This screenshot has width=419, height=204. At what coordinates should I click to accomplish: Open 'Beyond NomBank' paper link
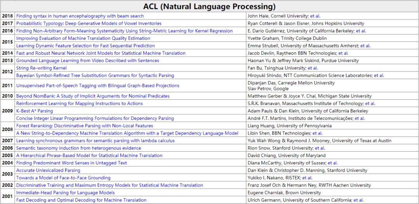(x=93, y=96)
